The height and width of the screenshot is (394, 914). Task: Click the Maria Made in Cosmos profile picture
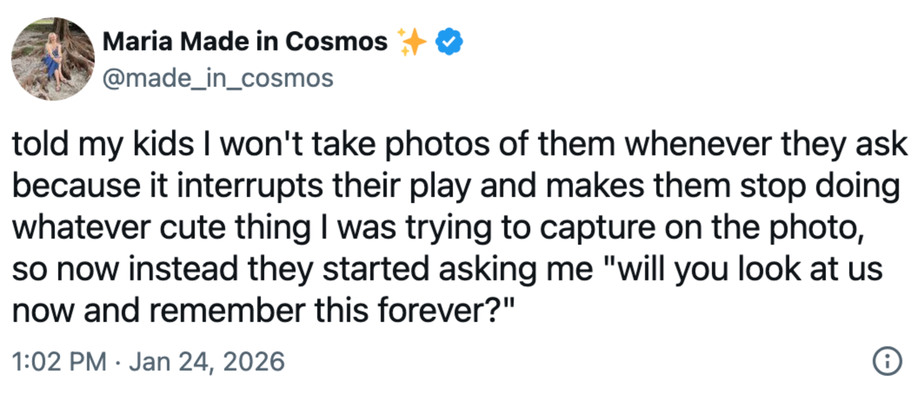tap(53, 59)
